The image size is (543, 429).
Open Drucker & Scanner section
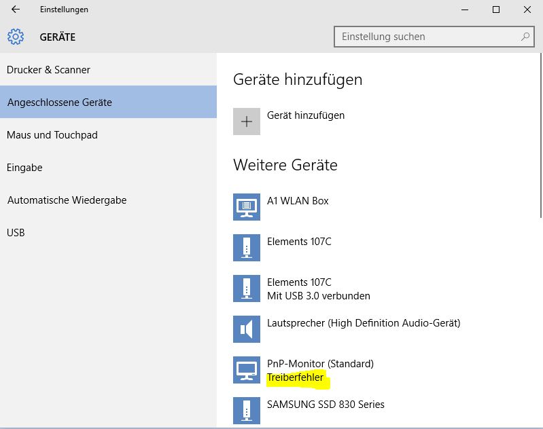point(48,70)
